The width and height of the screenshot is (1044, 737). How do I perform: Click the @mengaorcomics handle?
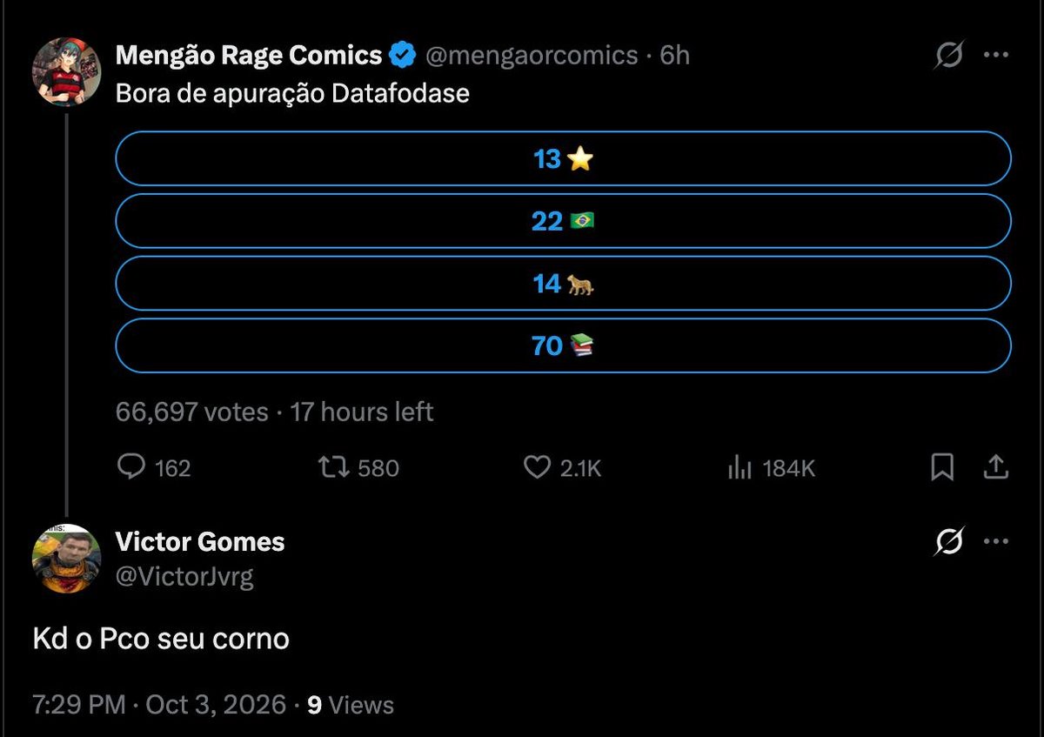[x=532, y=56]
